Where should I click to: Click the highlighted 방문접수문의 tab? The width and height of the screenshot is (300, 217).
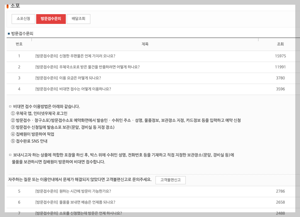(x=51, y=19)
